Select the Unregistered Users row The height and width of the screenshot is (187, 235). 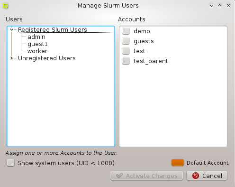pyautogui.click(x=47, y=58)
